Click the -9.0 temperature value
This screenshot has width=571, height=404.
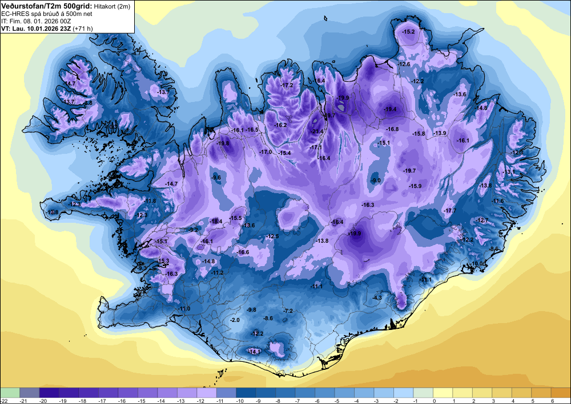376,181
